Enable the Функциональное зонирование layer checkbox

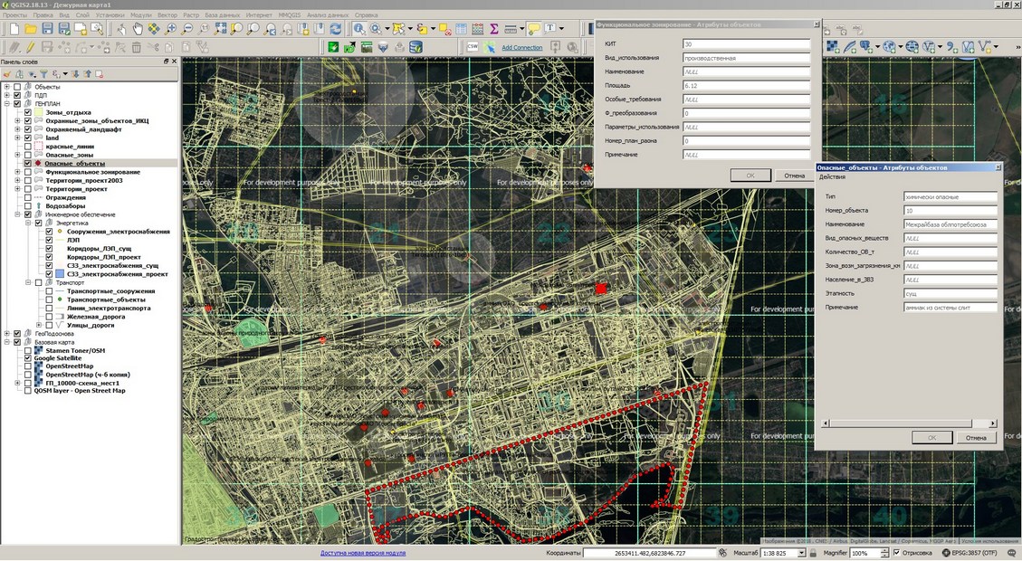pos(27,172)
